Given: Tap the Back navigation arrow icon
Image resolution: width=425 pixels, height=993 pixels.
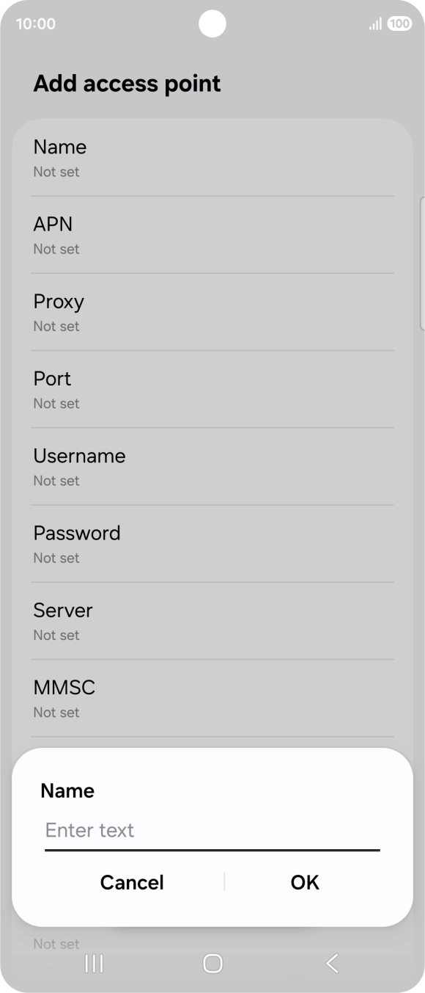Looking at the screenshot, I should [x=332, y=963].
